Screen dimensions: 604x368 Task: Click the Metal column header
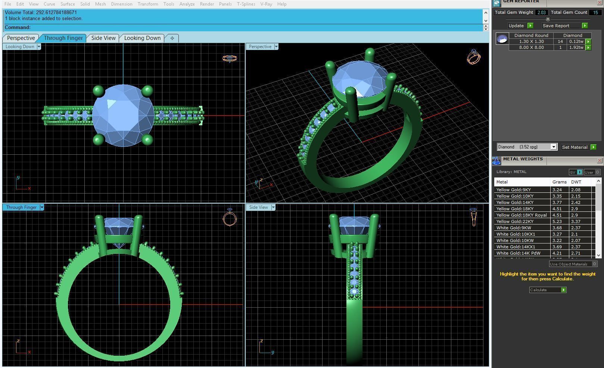coord(523,182)
